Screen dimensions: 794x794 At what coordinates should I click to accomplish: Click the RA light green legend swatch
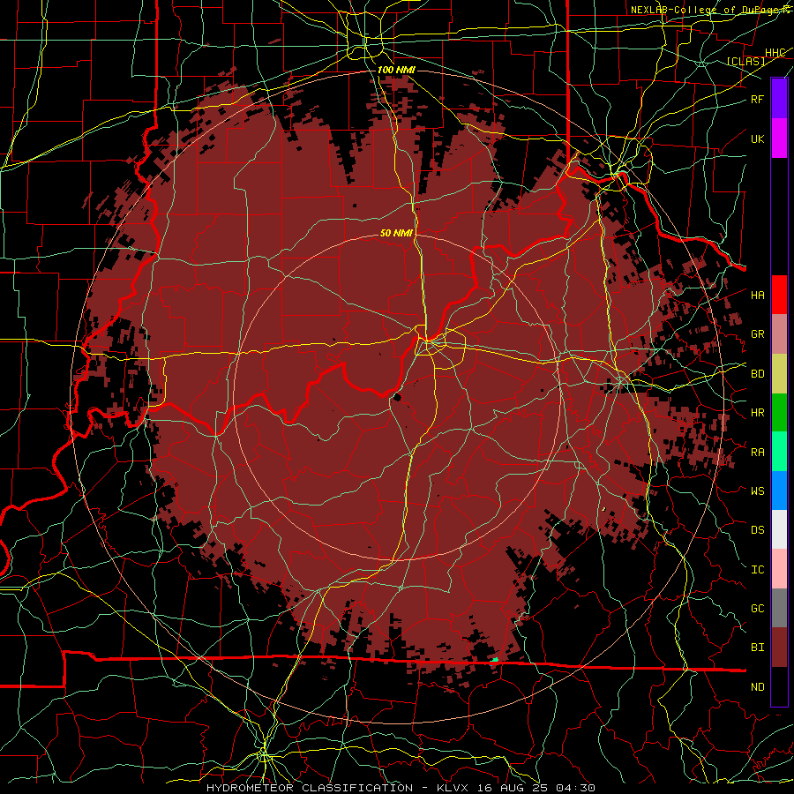pyautogui.click(x=779, y=452)
